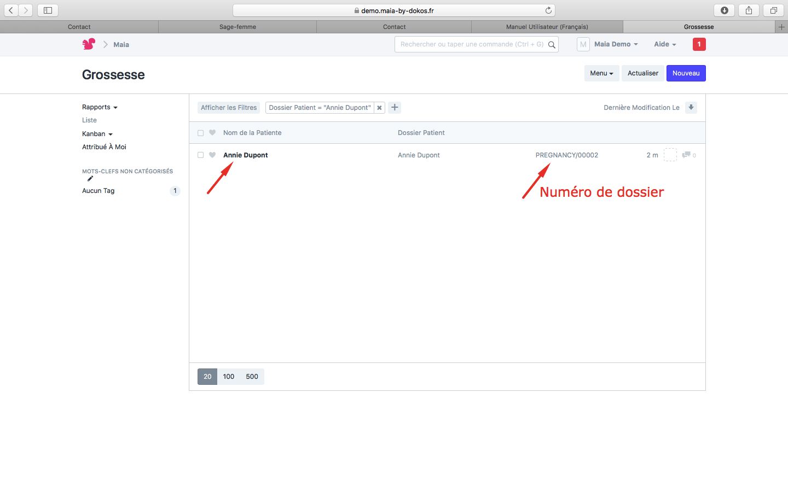Expand the Rapports dropdown
The image size is (788, 492).
point(100,107)
